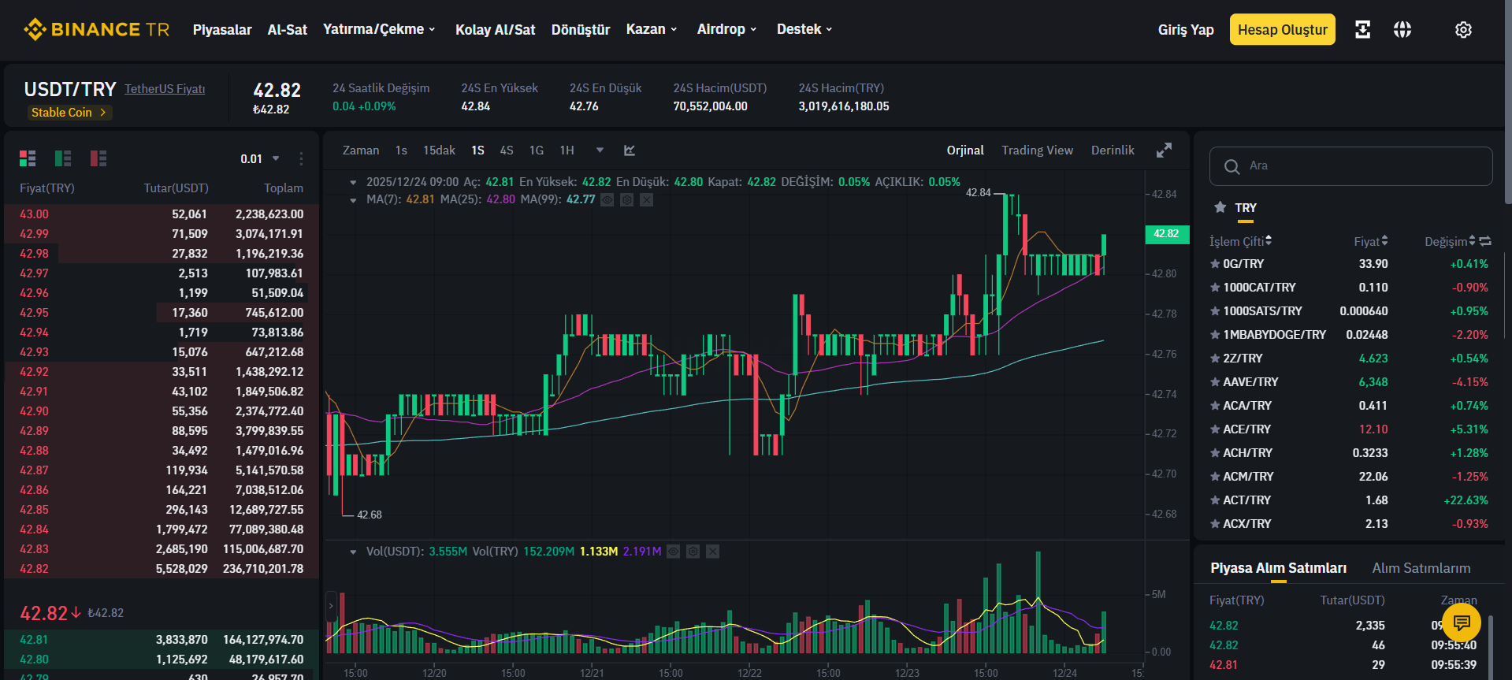Open the QR download icon in header
The width and height of the screenshot is (1512, 680).
tap(1362, 30)
